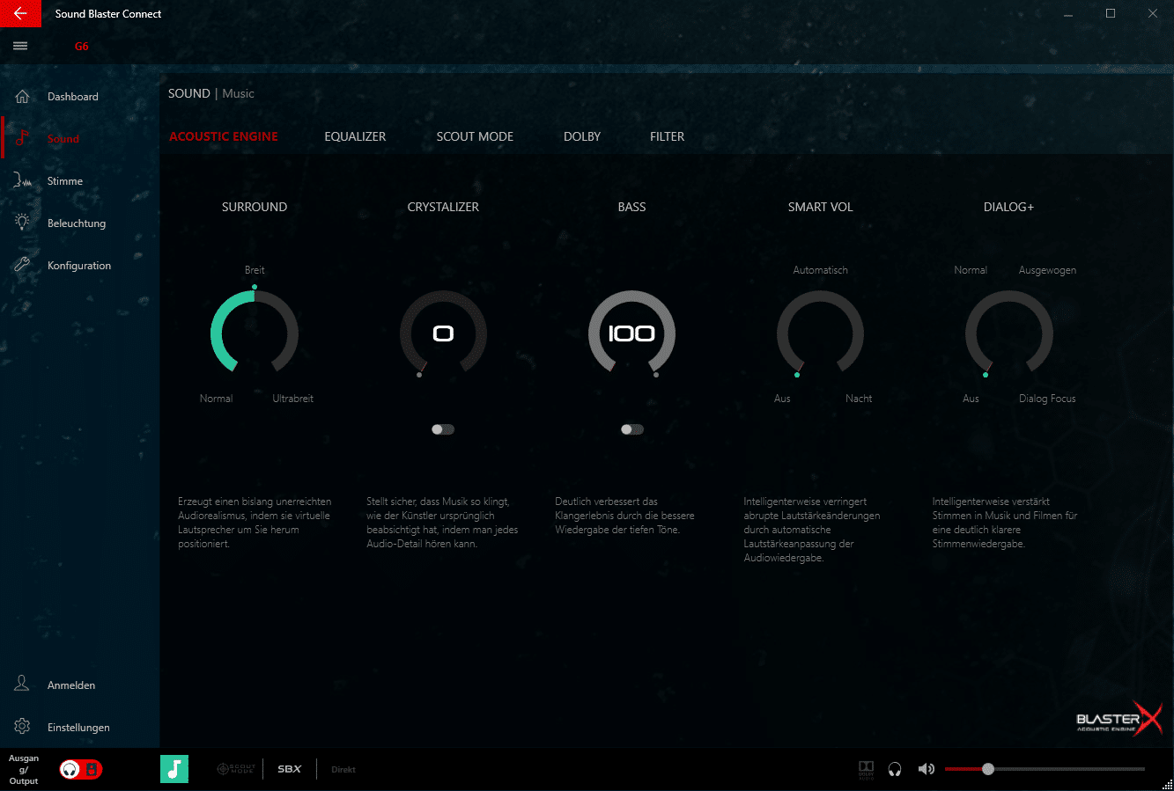Open the Konfiguration page

[x=78, y=266]
